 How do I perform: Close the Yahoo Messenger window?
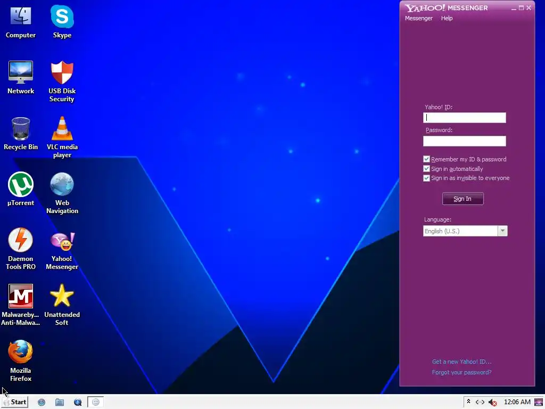(x=529, y=8)
